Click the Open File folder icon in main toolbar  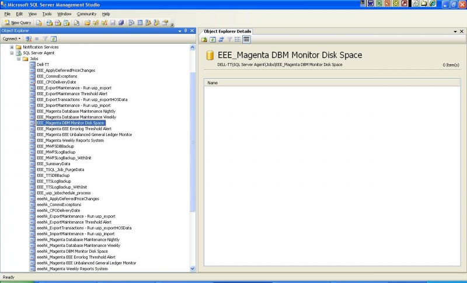point(87,23)
